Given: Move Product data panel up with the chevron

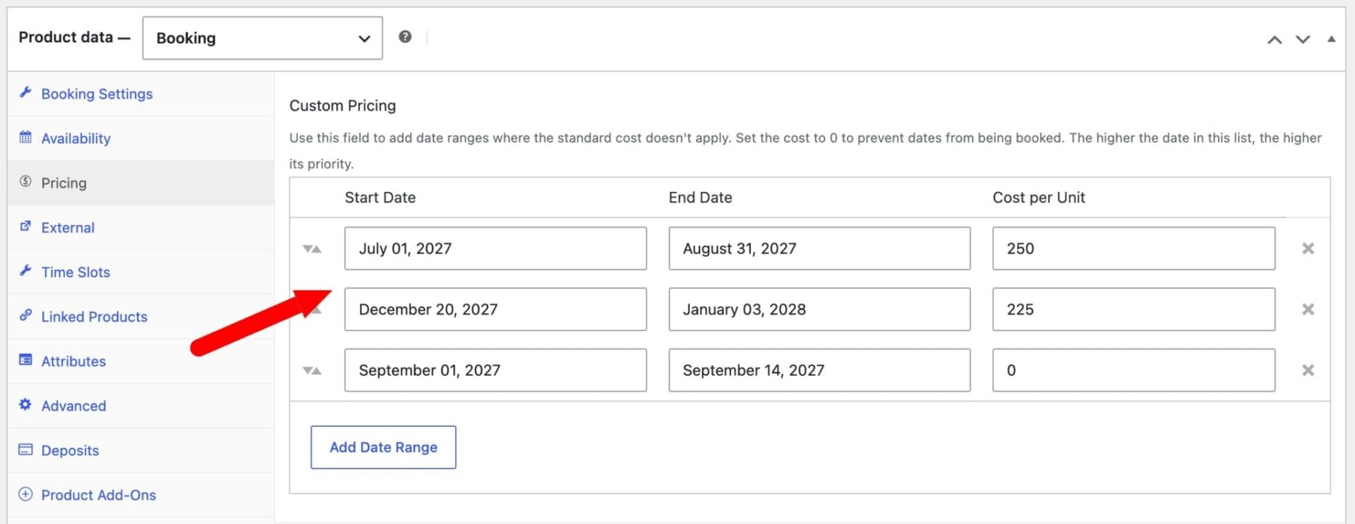Looking at the screenshot, I should click(1275, 39).
